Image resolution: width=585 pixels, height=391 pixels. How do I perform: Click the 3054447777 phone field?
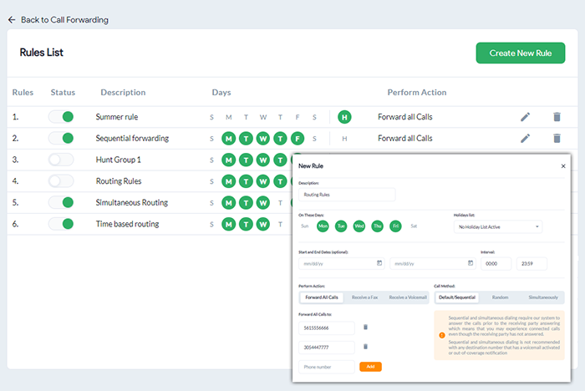pos(327,348)
